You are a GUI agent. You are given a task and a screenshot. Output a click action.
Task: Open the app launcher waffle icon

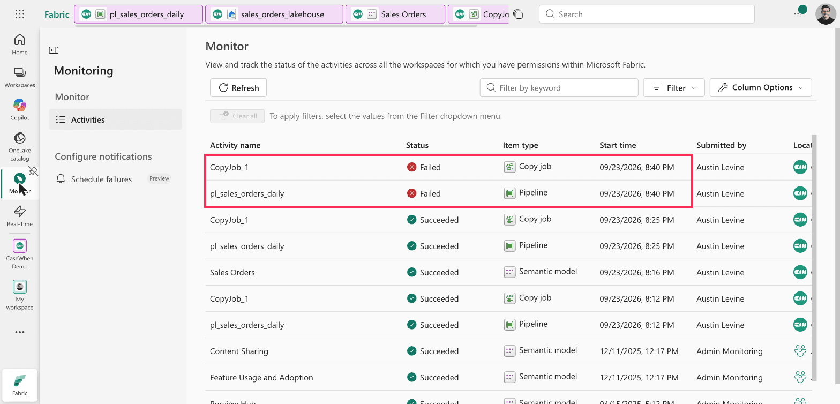(x=20, y=14)
